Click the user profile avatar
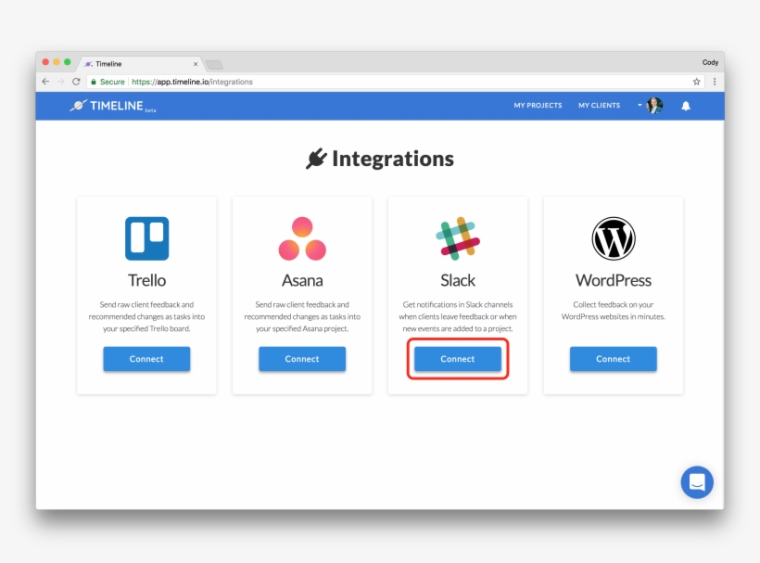 click(x=654, y=105)
